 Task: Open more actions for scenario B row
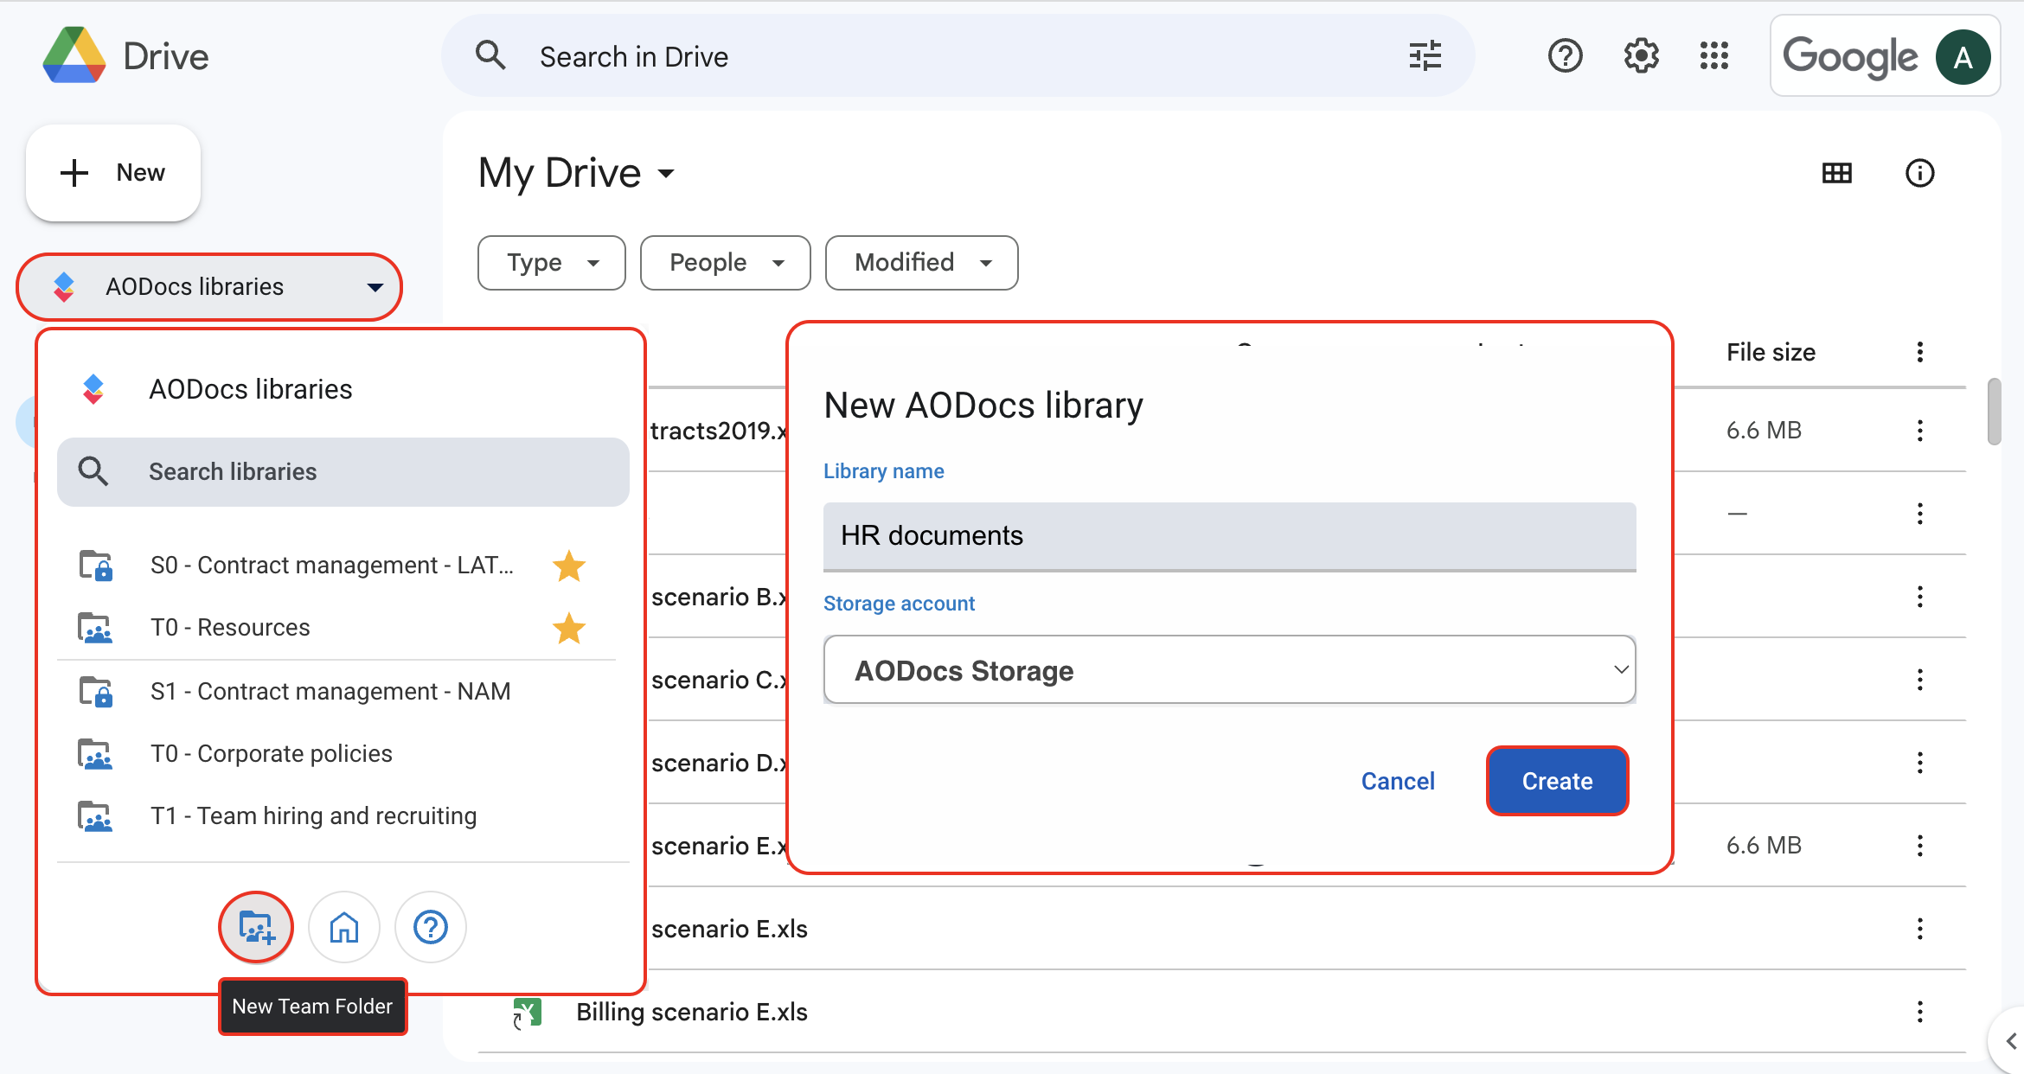1919,597
